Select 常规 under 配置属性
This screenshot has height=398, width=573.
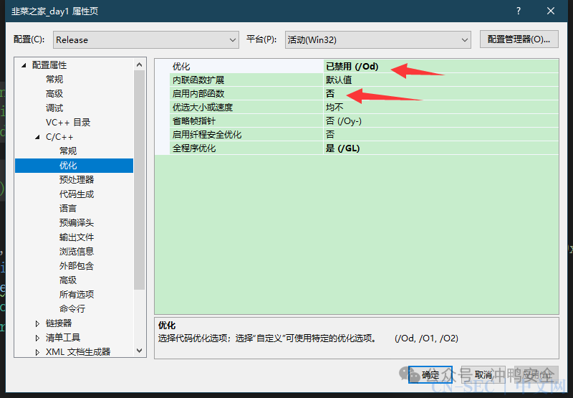[x=54, y=80]
